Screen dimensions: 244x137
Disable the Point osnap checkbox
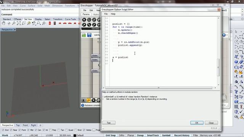19,130
